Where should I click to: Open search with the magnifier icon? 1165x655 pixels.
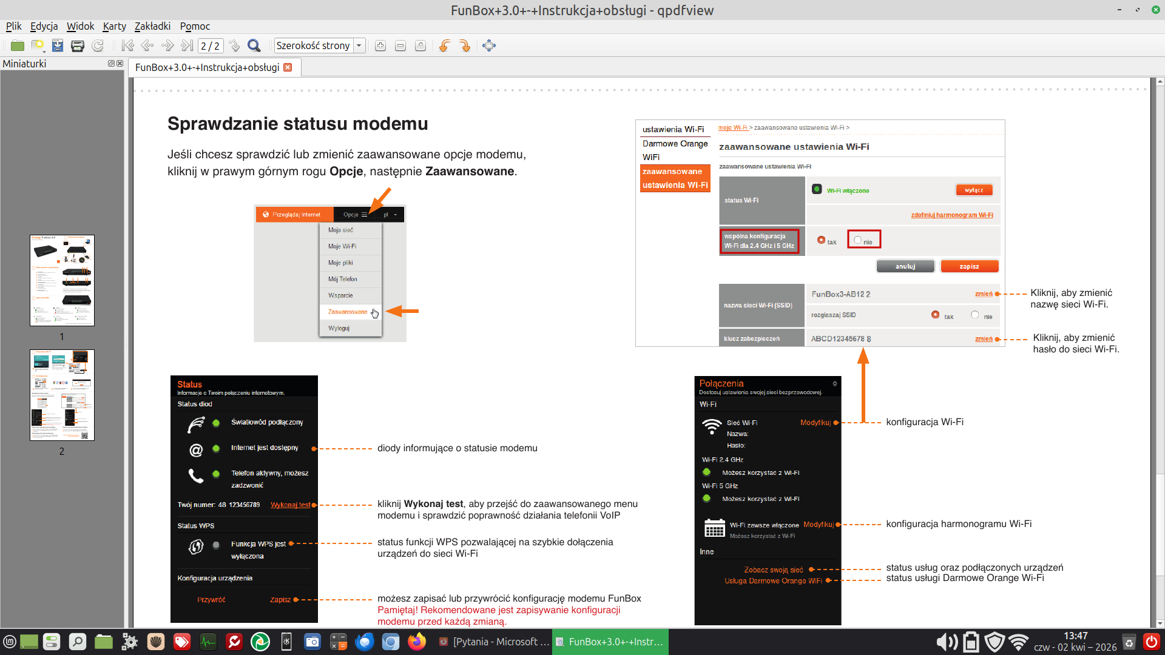[x=254, y=46]
